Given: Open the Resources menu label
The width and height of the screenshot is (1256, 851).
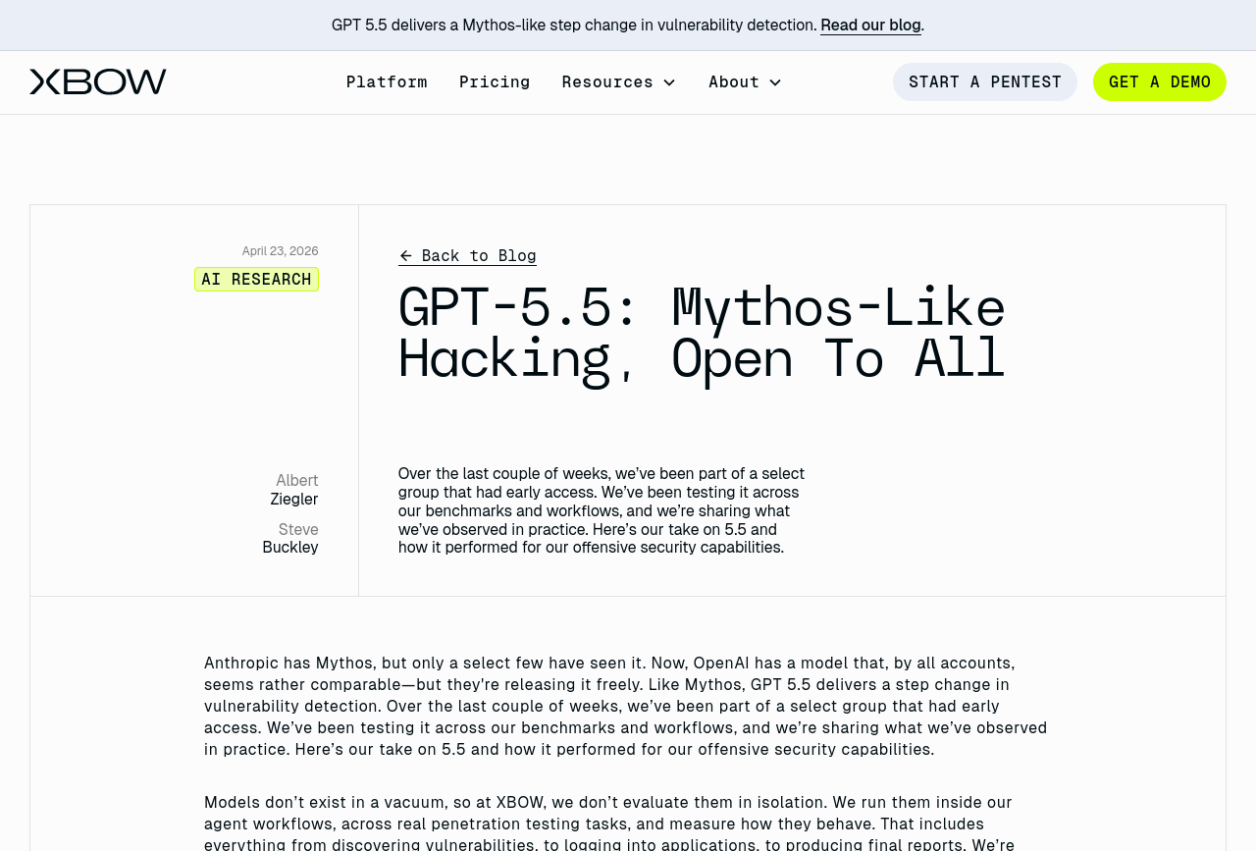Looking at the screenshot, I should (x=606, y=82).
